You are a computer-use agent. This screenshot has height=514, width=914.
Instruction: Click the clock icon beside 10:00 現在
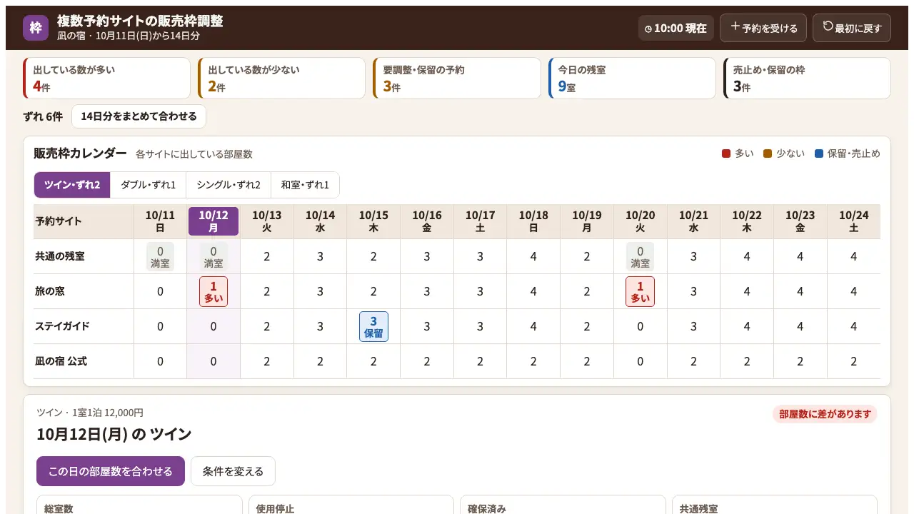point(648,29)
